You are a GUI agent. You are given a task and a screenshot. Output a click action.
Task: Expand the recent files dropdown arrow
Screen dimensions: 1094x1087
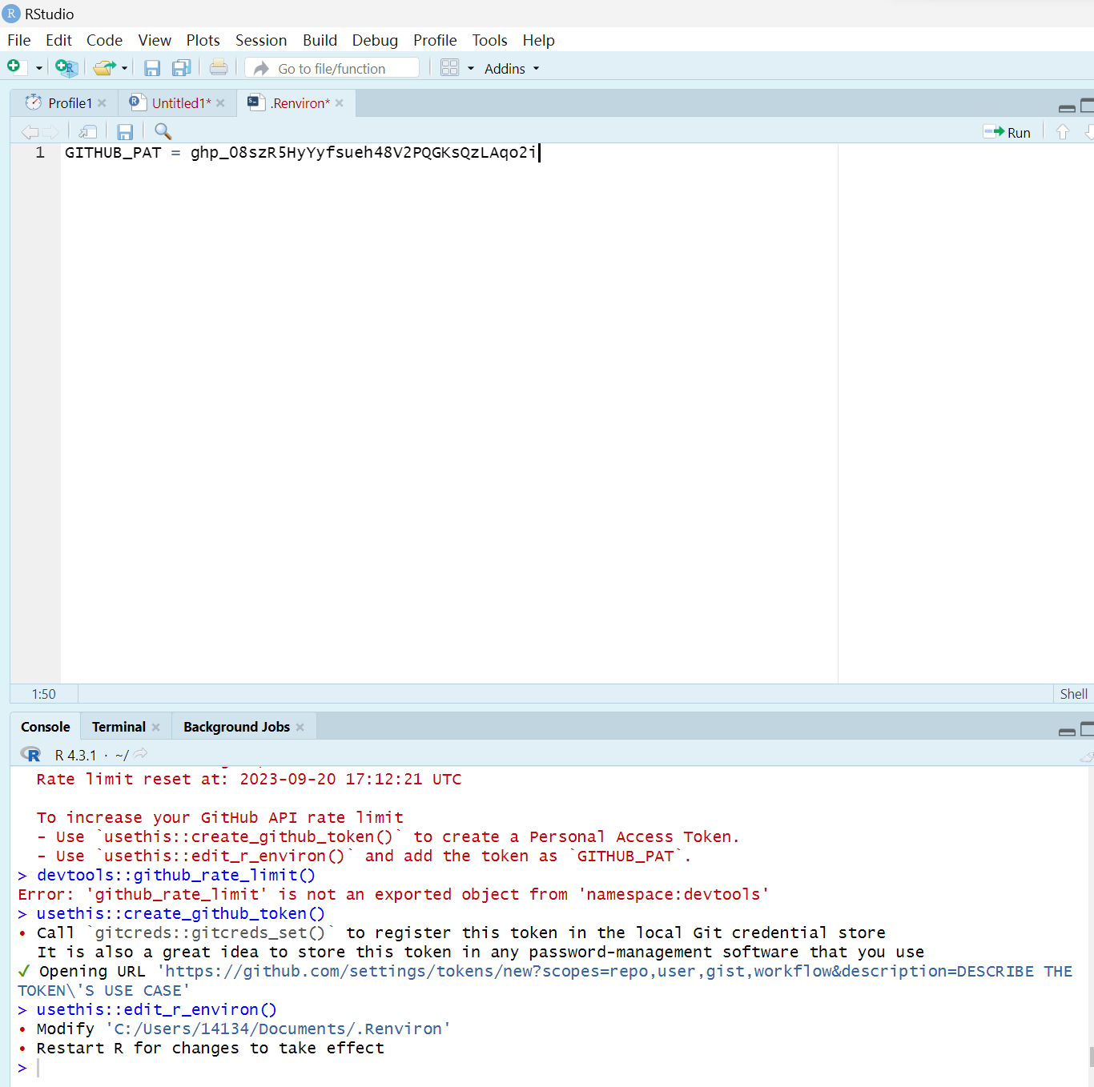point(125,69)
